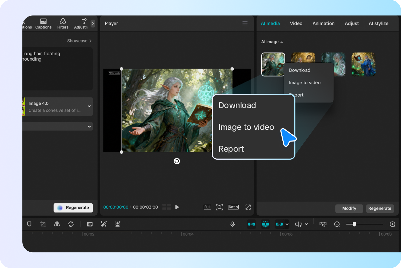This screenshot has width=401, height=268.
Task: Click the microphone to record voiceover
Action: 232,224
